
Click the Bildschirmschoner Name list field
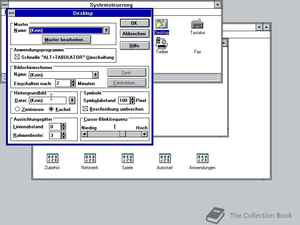click(61, 75)
